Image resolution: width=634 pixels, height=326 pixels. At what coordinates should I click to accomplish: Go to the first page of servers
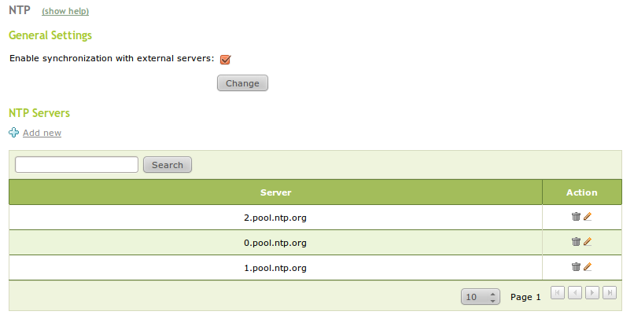(x=557, y=293)
